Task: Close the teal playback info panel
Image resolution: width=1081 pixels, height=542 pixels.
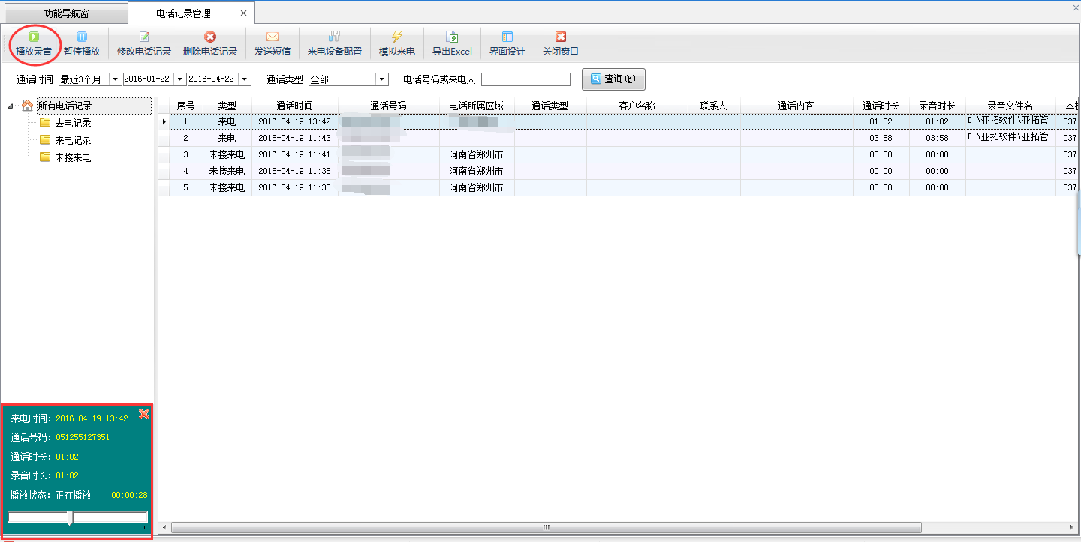Action: (x=144, y=414)
